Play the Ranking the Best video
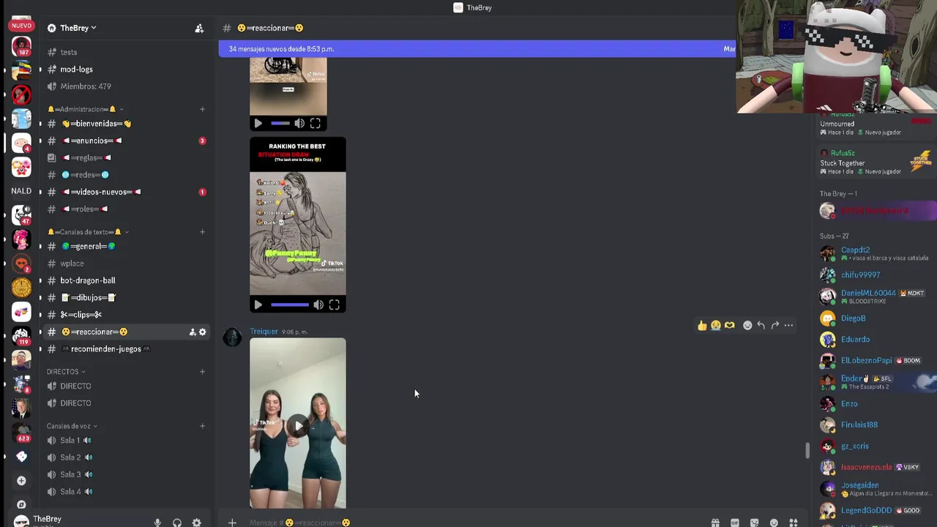937x527 pixels. point(258,304)
